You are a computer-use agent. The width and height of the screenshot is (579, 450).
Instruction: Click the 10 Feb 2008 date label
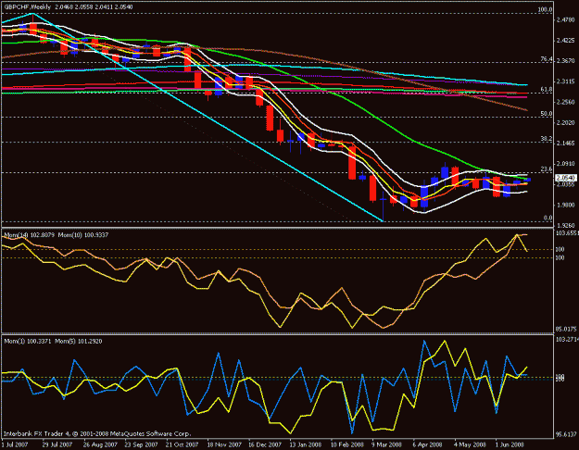pos(346,444)
